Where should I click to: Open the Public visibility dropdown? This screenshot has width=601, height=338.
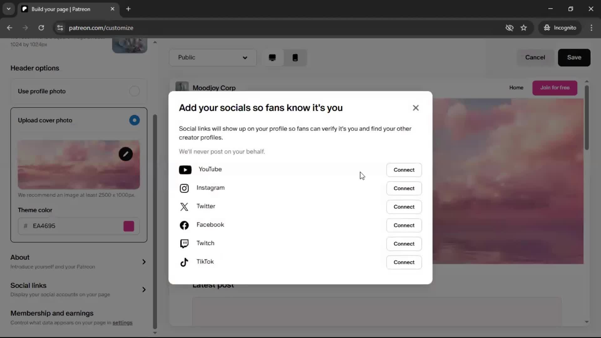click(213, 58)
